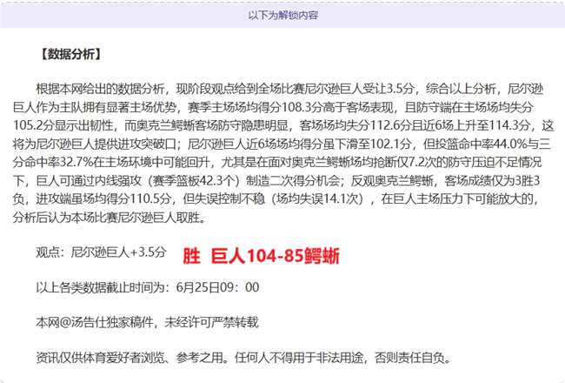This screenshot has width=565, height=383.
Task: Click the paragraph line starting '巨人作为主队拥有显著主场优势'
Action: [x=273, y=107]
